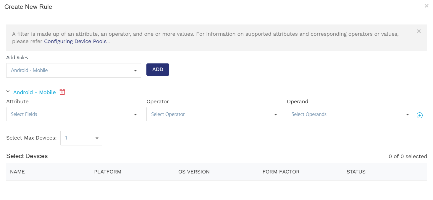Viewport: 433px width, 200px height.
Task: Close the Create New Rule dialog
Action: (x=426, y=6)
